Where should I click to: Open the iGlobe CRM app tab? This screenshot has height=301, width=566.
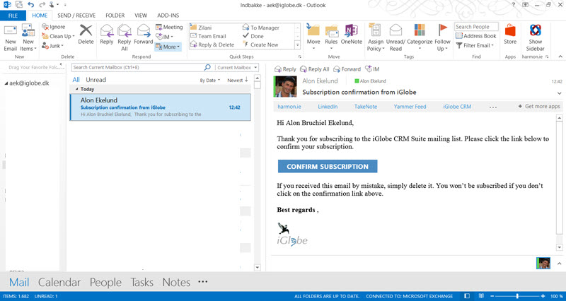[x=457, y=107]
